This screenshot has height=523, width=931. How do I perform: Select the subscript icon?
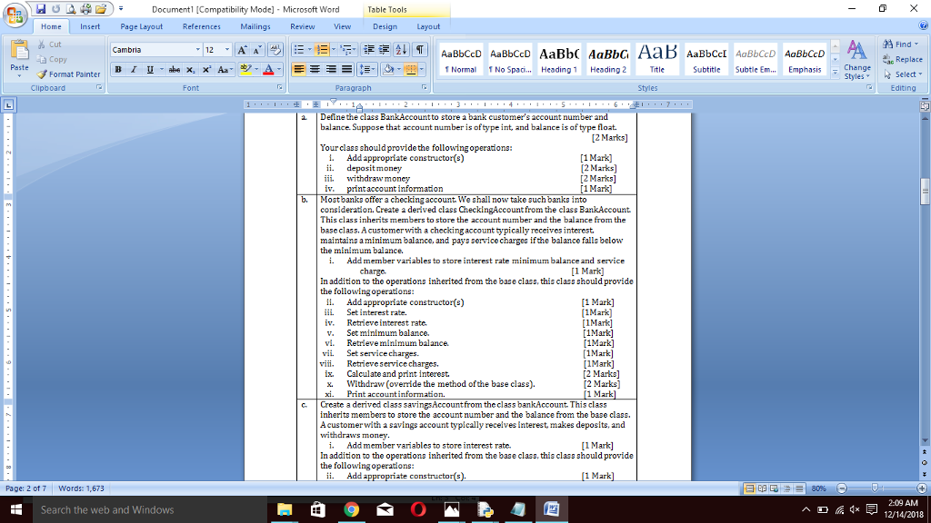point(189,70)
